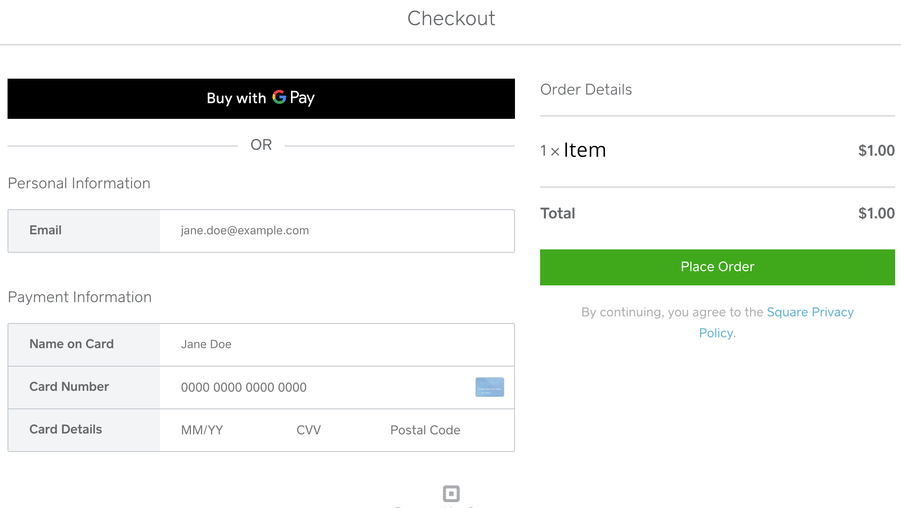Click the Order Details heading
The image size is (901, 508).
tap(586, 90)
